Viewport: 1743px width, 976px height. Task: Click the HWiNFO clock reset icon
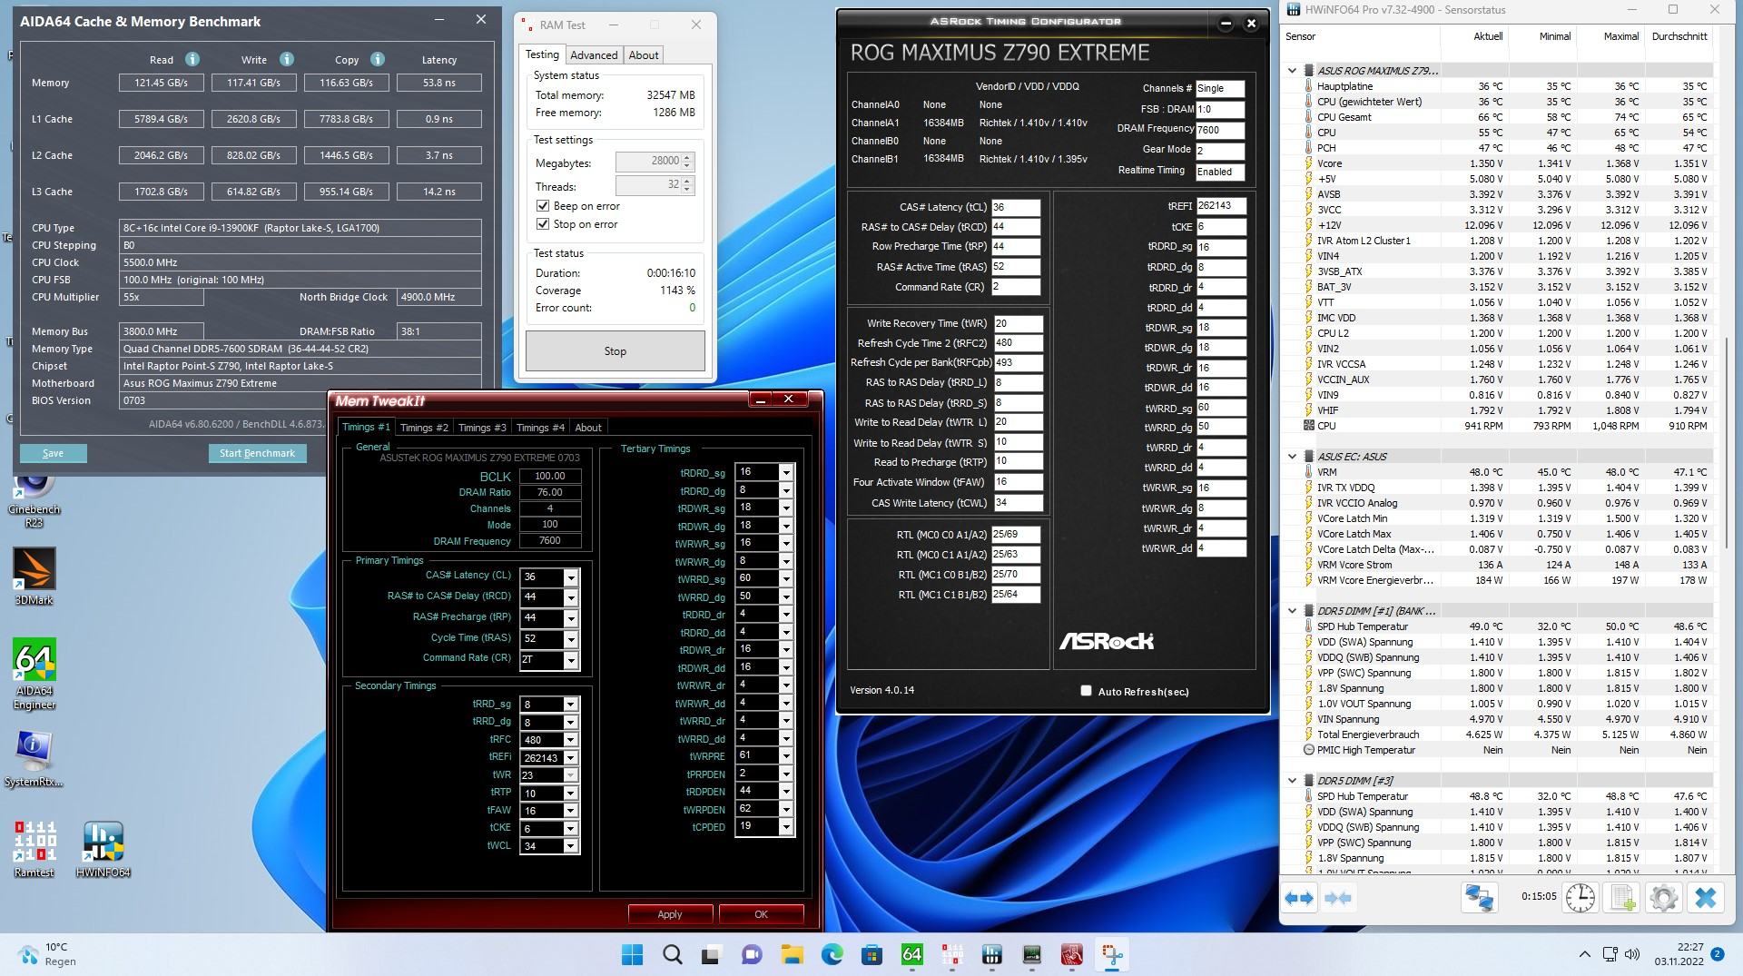coord(1581,898)
